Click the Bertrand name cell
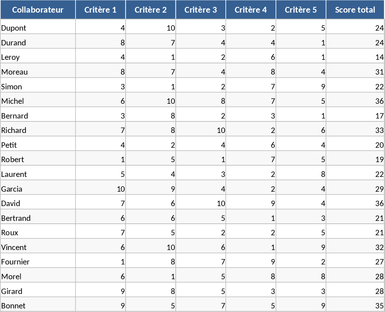The width and height of the screenshot is (385, 312). [38, 218]
